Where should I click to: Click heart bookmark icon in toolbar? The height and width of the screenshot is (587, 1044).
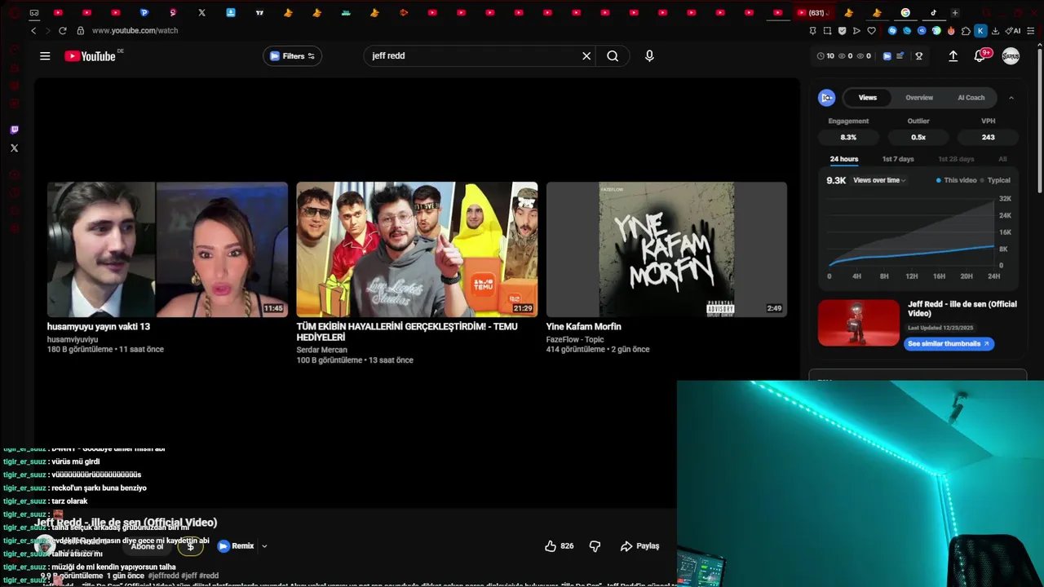[x=871, y=31]
